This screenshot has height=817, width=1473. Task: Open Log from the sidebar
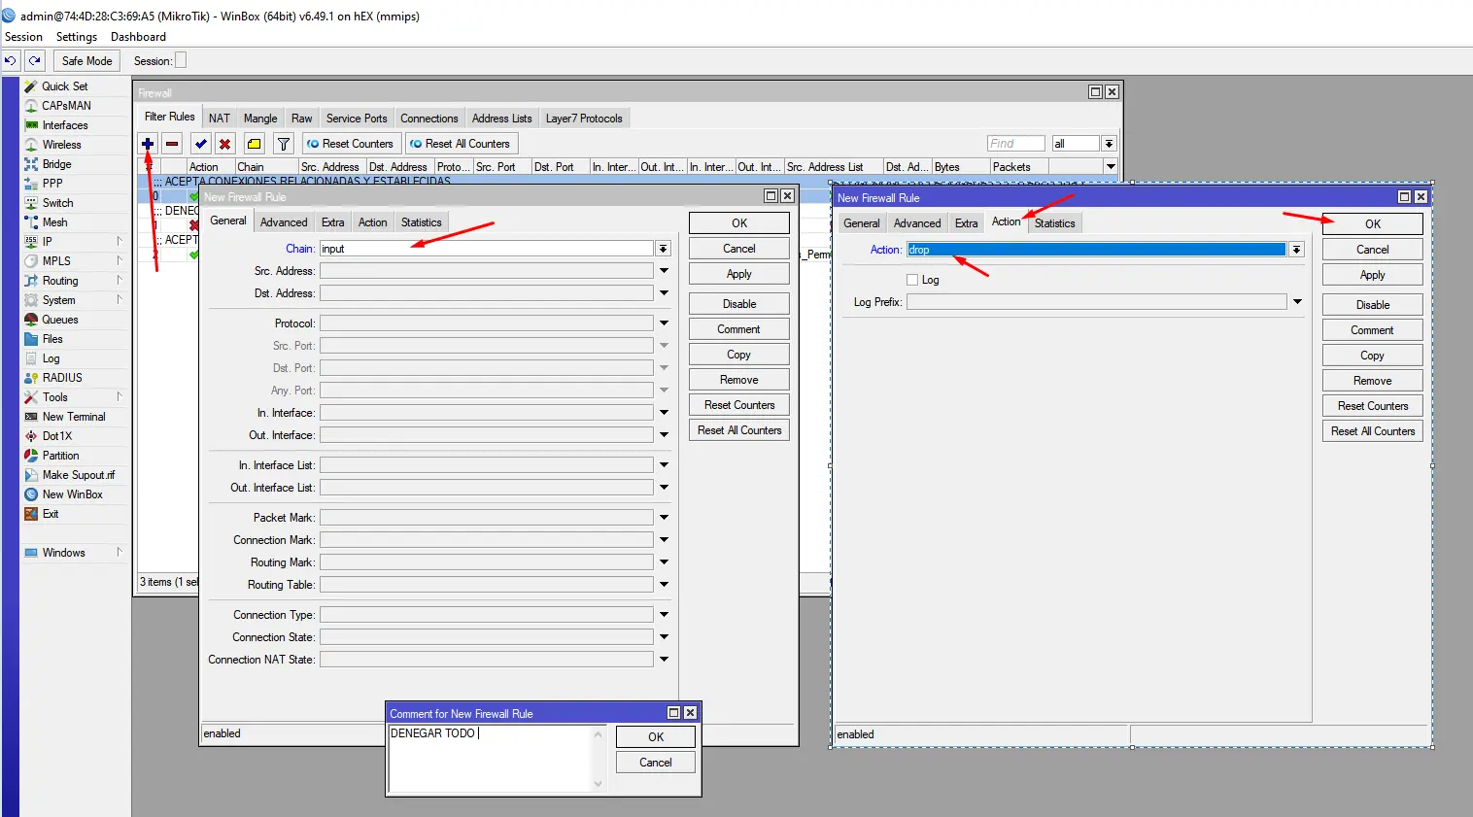tap(51, 358)
